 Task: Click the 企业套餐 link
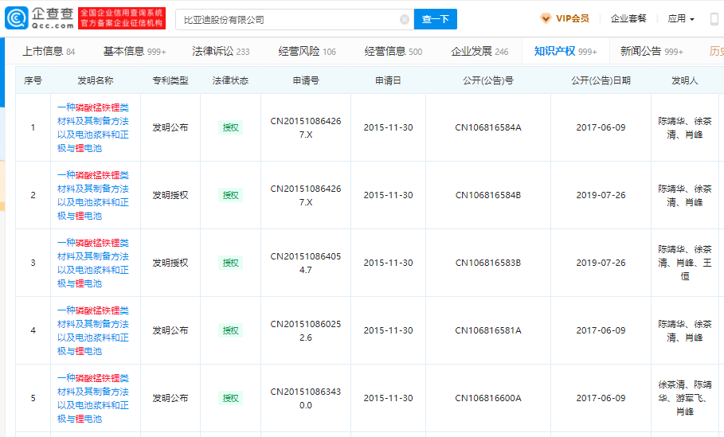coord(628,19)
